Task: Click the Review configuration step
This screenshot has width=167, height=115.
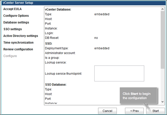Action: click(x=18, y=49)
